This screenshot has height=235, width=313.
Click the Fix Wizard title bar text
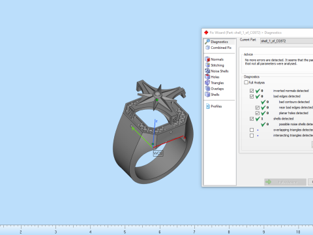point(246,33)
